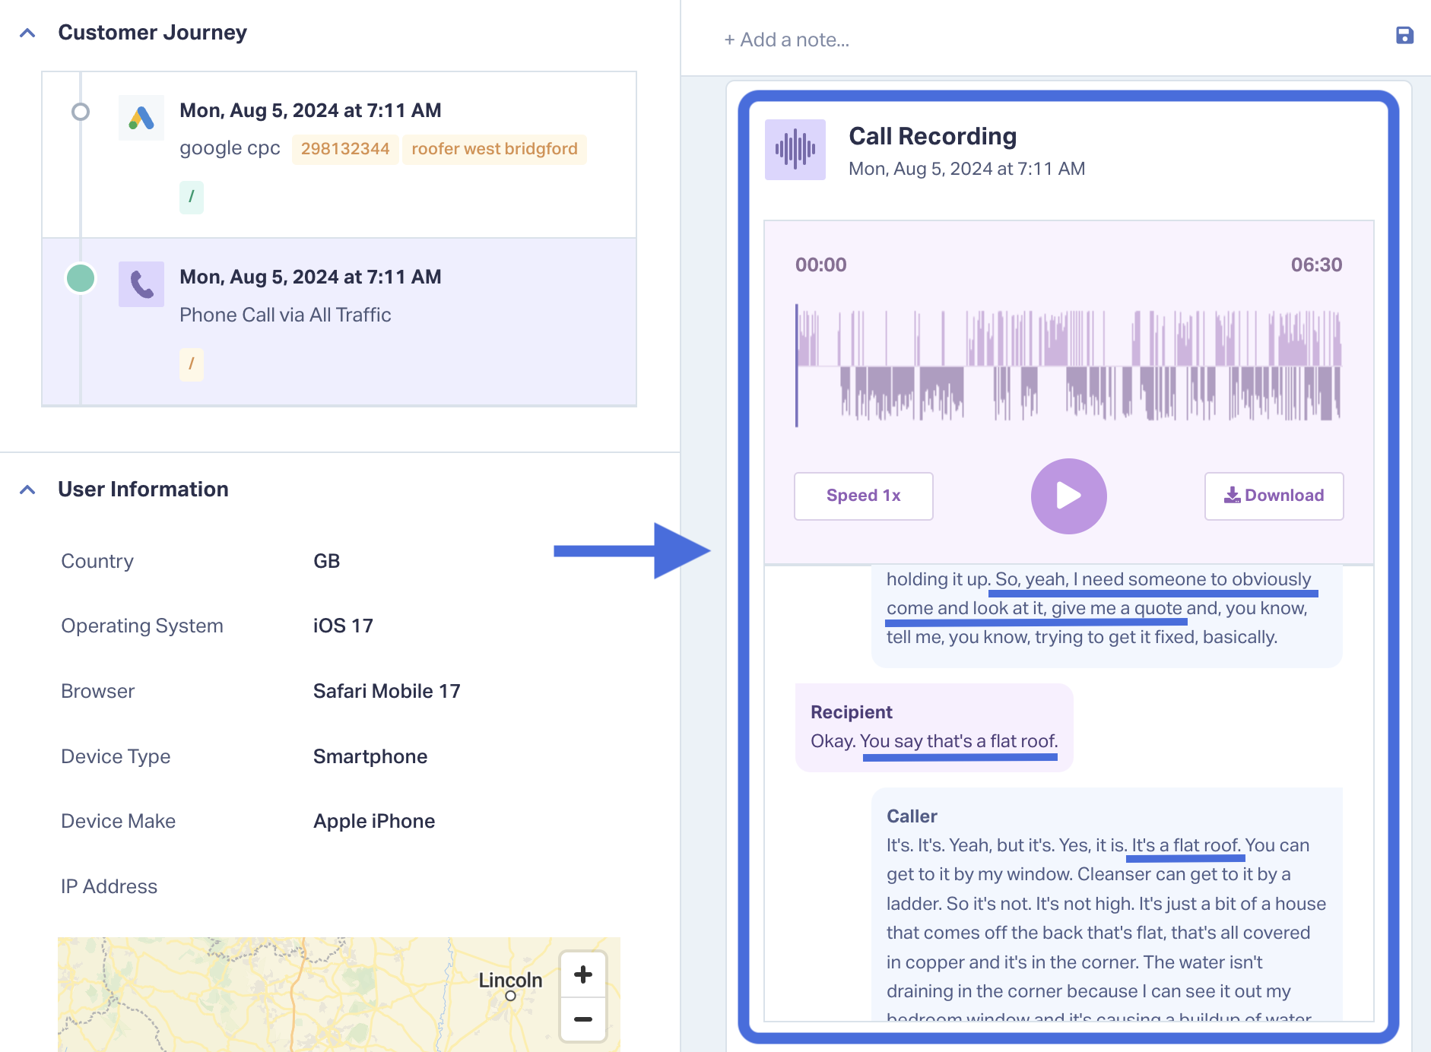Viewport: 1431px width, 1052px height.
Task: Seek within the audio waveform
Action: coord(1068,366)
